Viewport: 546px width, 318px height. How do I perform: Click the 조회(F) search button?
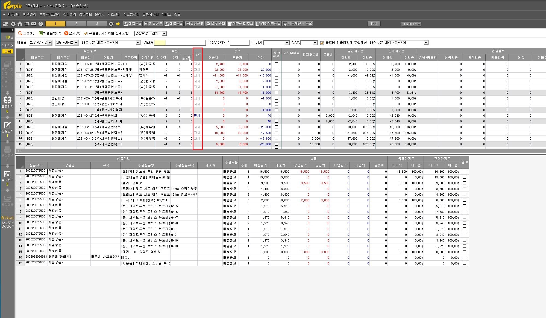point(26,33)
